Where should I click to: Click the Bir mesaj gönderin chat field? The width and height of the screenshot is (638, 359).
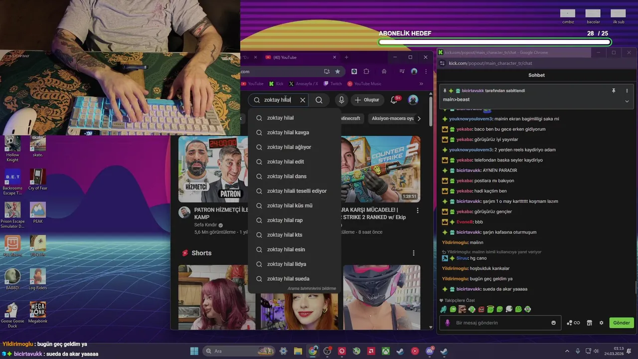(501, 323)
